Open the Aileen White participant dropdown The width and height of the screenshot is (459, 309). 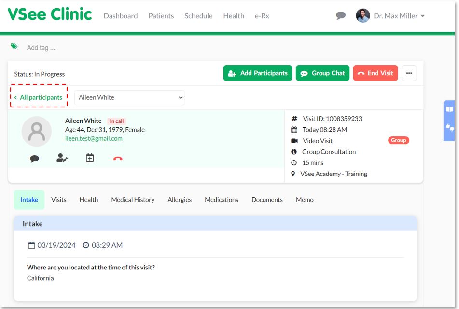(x=130, y=98)
